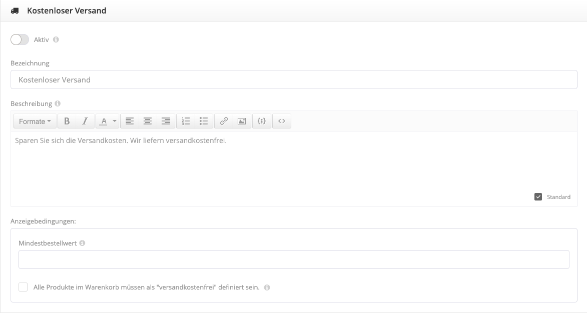Screen dimensions: 587x313
Task: Show info tooltip next to Beschreibung
Action: (x=58, y=104)
